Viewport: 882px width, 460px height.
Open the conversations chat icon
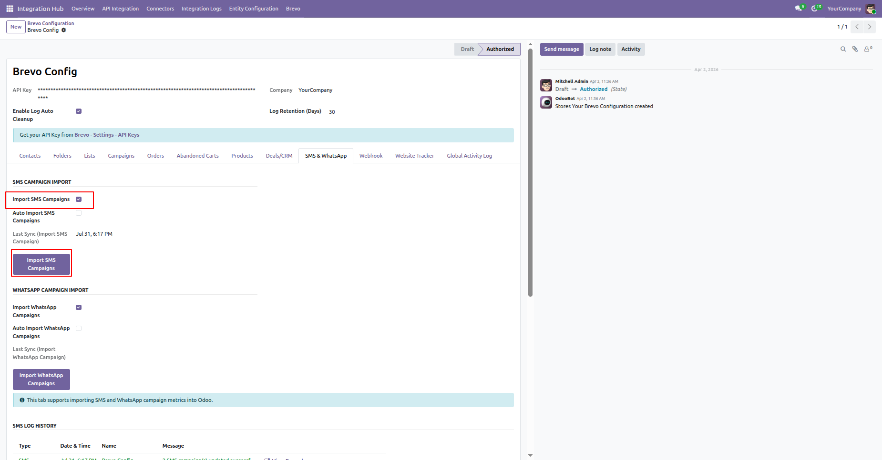[x=799, y=9]
